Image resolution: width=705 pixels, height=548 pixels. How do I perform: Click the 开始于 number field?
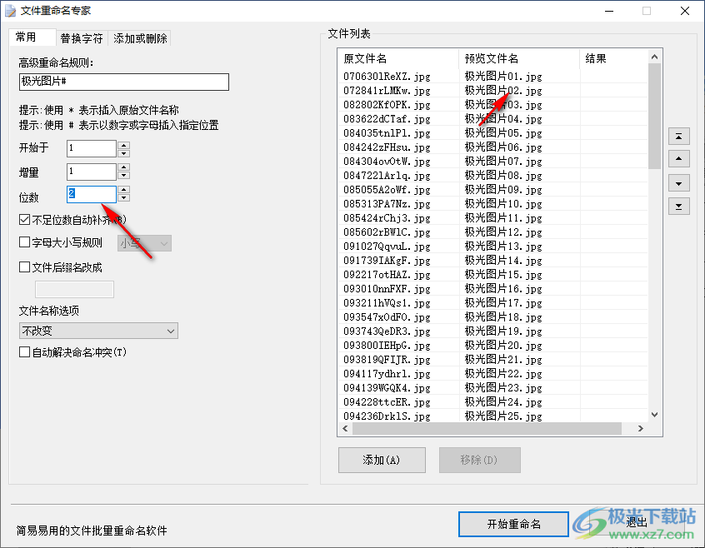(92, 148)
